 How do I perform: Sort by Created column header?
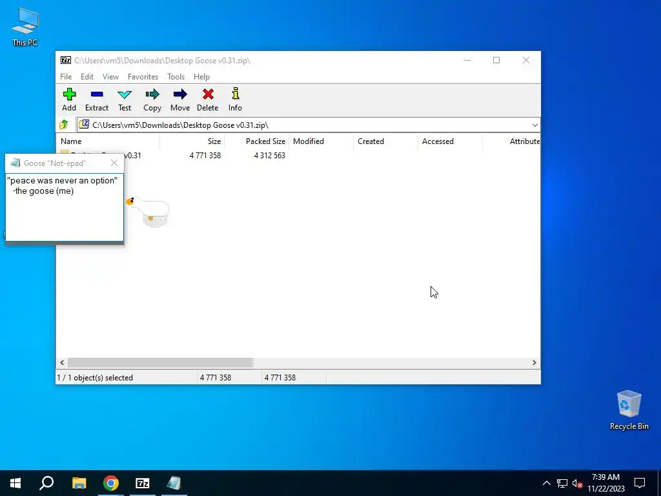point(386,141)
